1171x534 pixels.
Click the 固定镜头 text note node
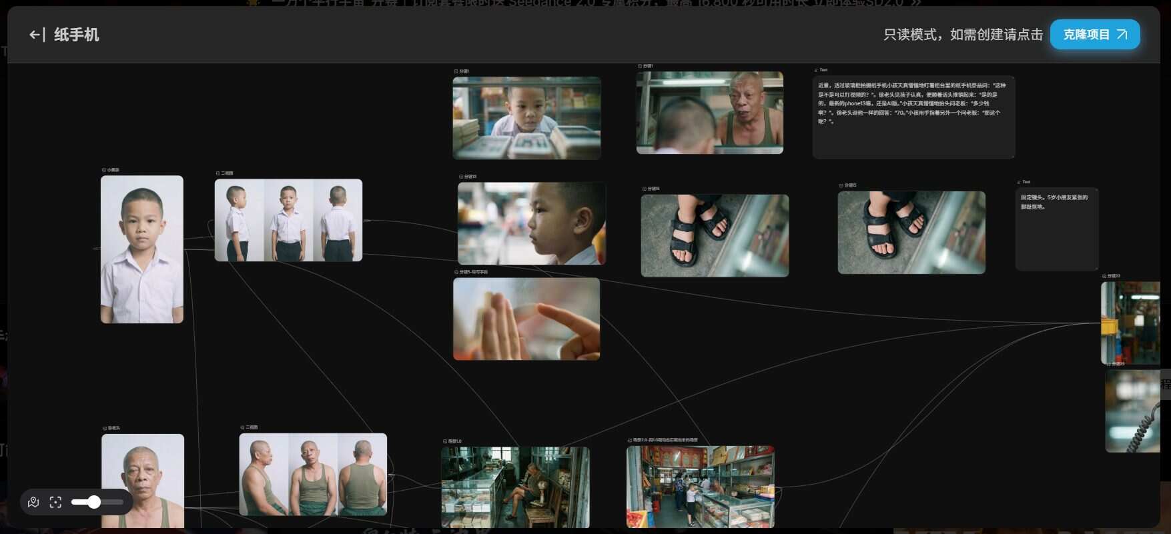(1056, 229)
